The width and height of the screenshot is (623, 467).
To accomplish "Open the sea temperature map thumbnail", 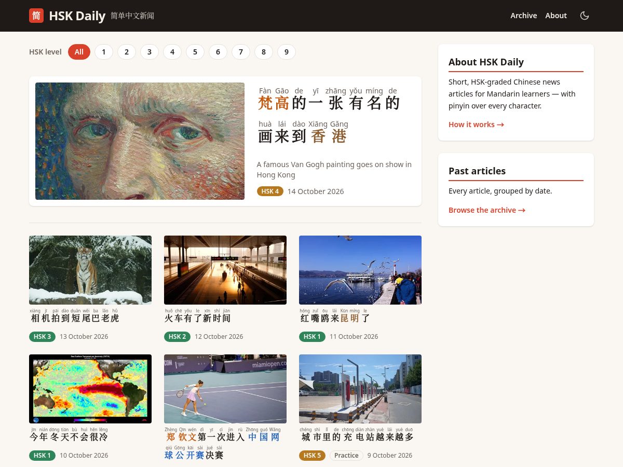I will pos(90,389).
